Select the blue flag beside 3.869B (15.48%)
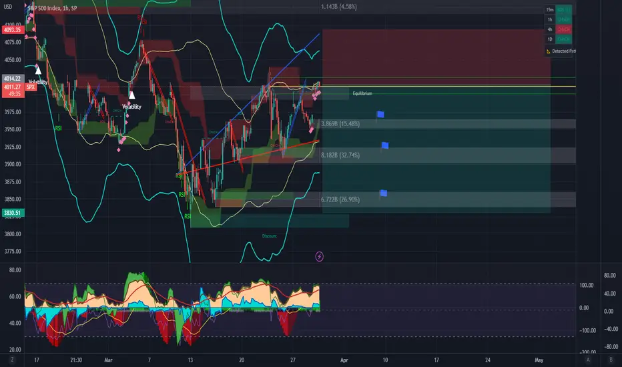This screenshot has width=622, height=367. (x=380, y=115)
